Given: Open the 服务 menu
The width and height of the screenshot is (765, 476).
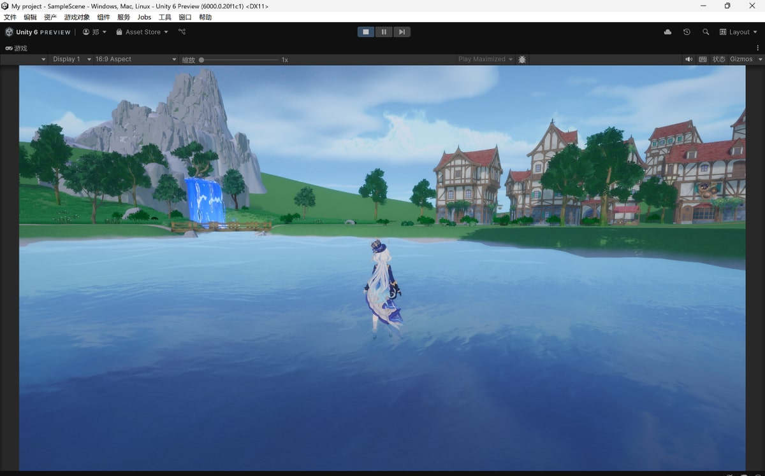Looking at the screenshot, I should [124, 17].
